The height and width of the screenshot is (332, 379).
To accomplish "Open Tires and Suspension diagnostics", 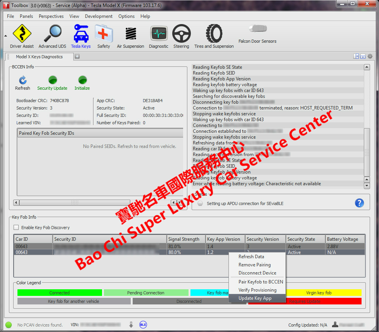I will (x=214, y=36).
